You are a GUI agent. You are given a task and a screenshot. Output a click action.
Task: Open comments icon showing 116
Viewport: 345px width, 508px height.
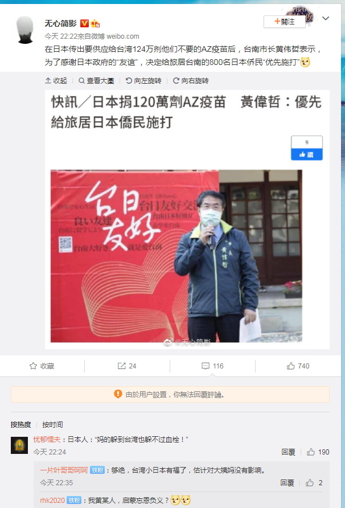click(212, 366)
